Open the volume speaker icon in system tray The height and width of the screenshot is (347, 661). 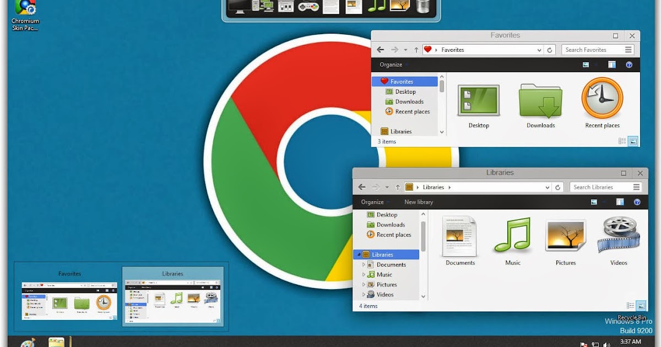tap(606, 344)
